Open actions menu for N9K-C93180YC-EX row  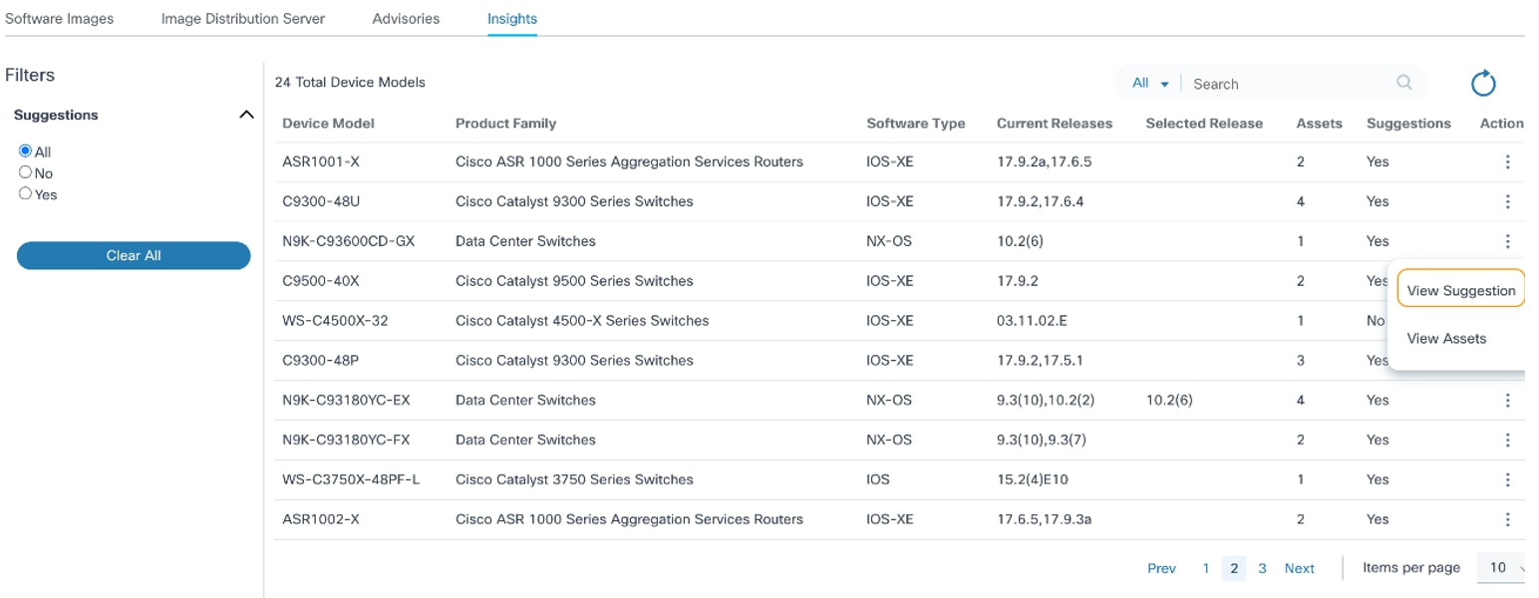point(1507,401)
